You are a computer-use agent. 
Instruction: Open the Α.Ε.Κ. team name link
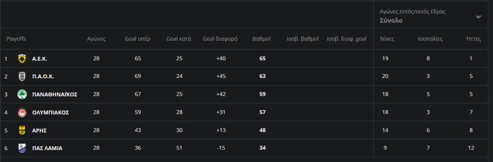40,58
